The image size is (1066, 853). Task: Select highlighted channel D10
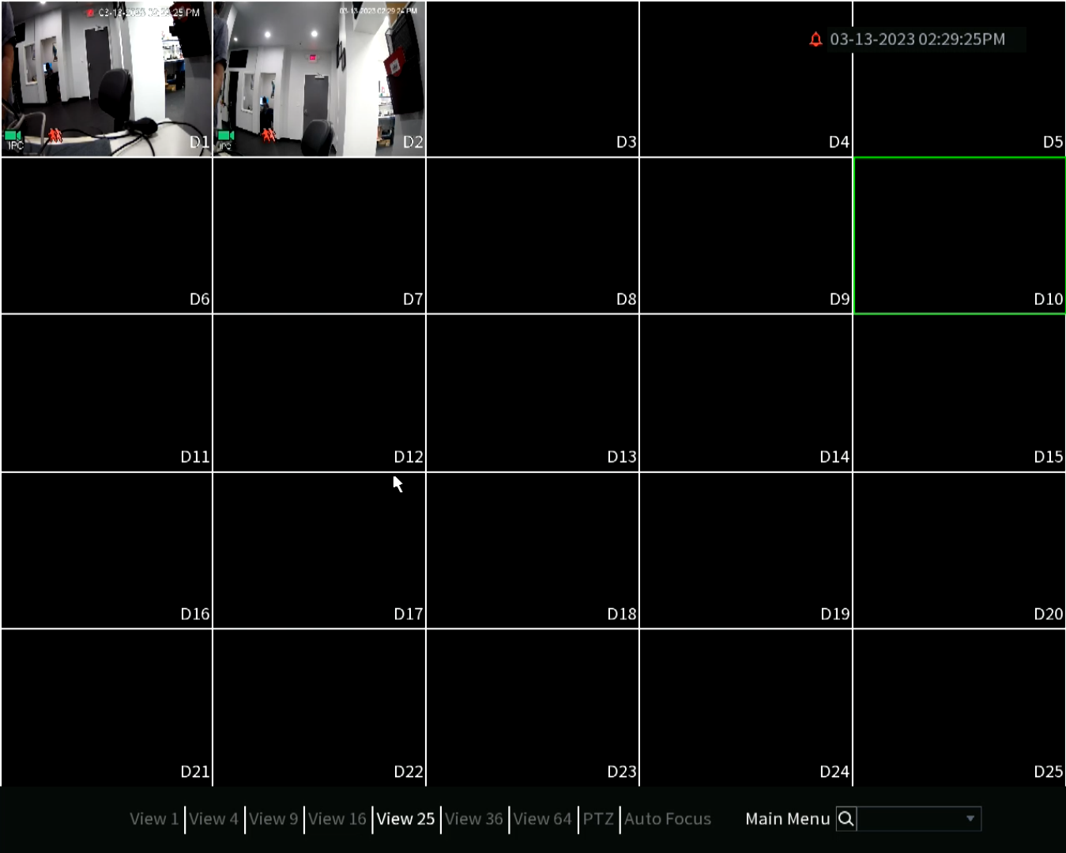[959, 235]
